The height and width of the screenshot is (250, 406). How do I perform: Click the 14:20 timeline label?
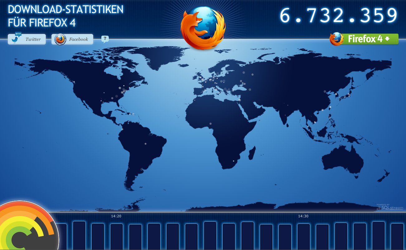point(115,215)
